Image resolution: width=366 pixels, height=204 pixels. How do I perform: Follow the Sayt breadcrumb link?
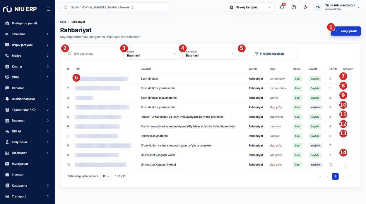[63, 22]
